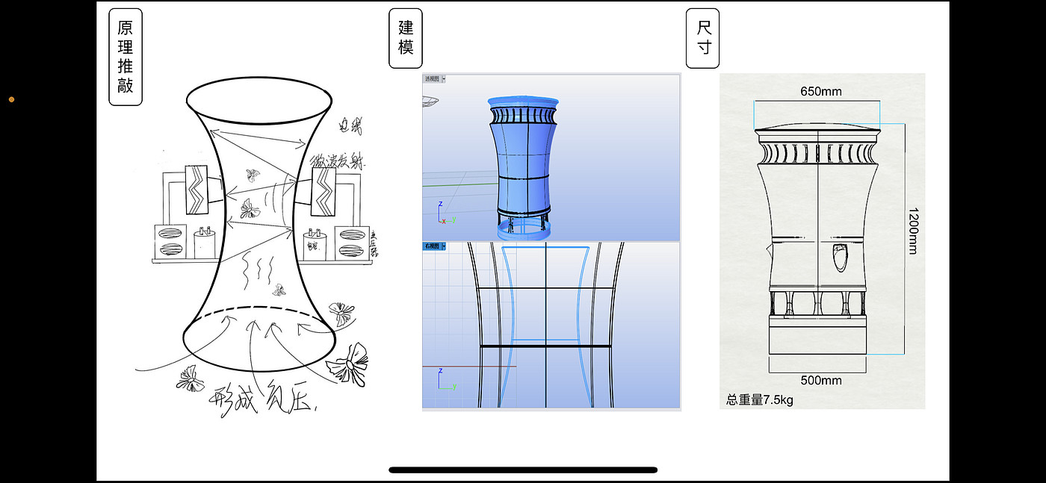
Task: Open the 右视图 viewport dropdown arrow
Action: tap(444, 246)
